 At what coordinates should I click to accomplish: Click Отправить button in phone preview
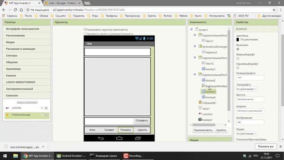[x=142, y=120]
